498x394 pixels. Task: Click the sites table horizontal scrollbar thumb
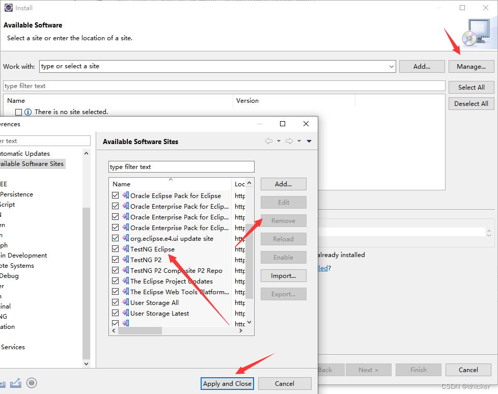[140, 330]
